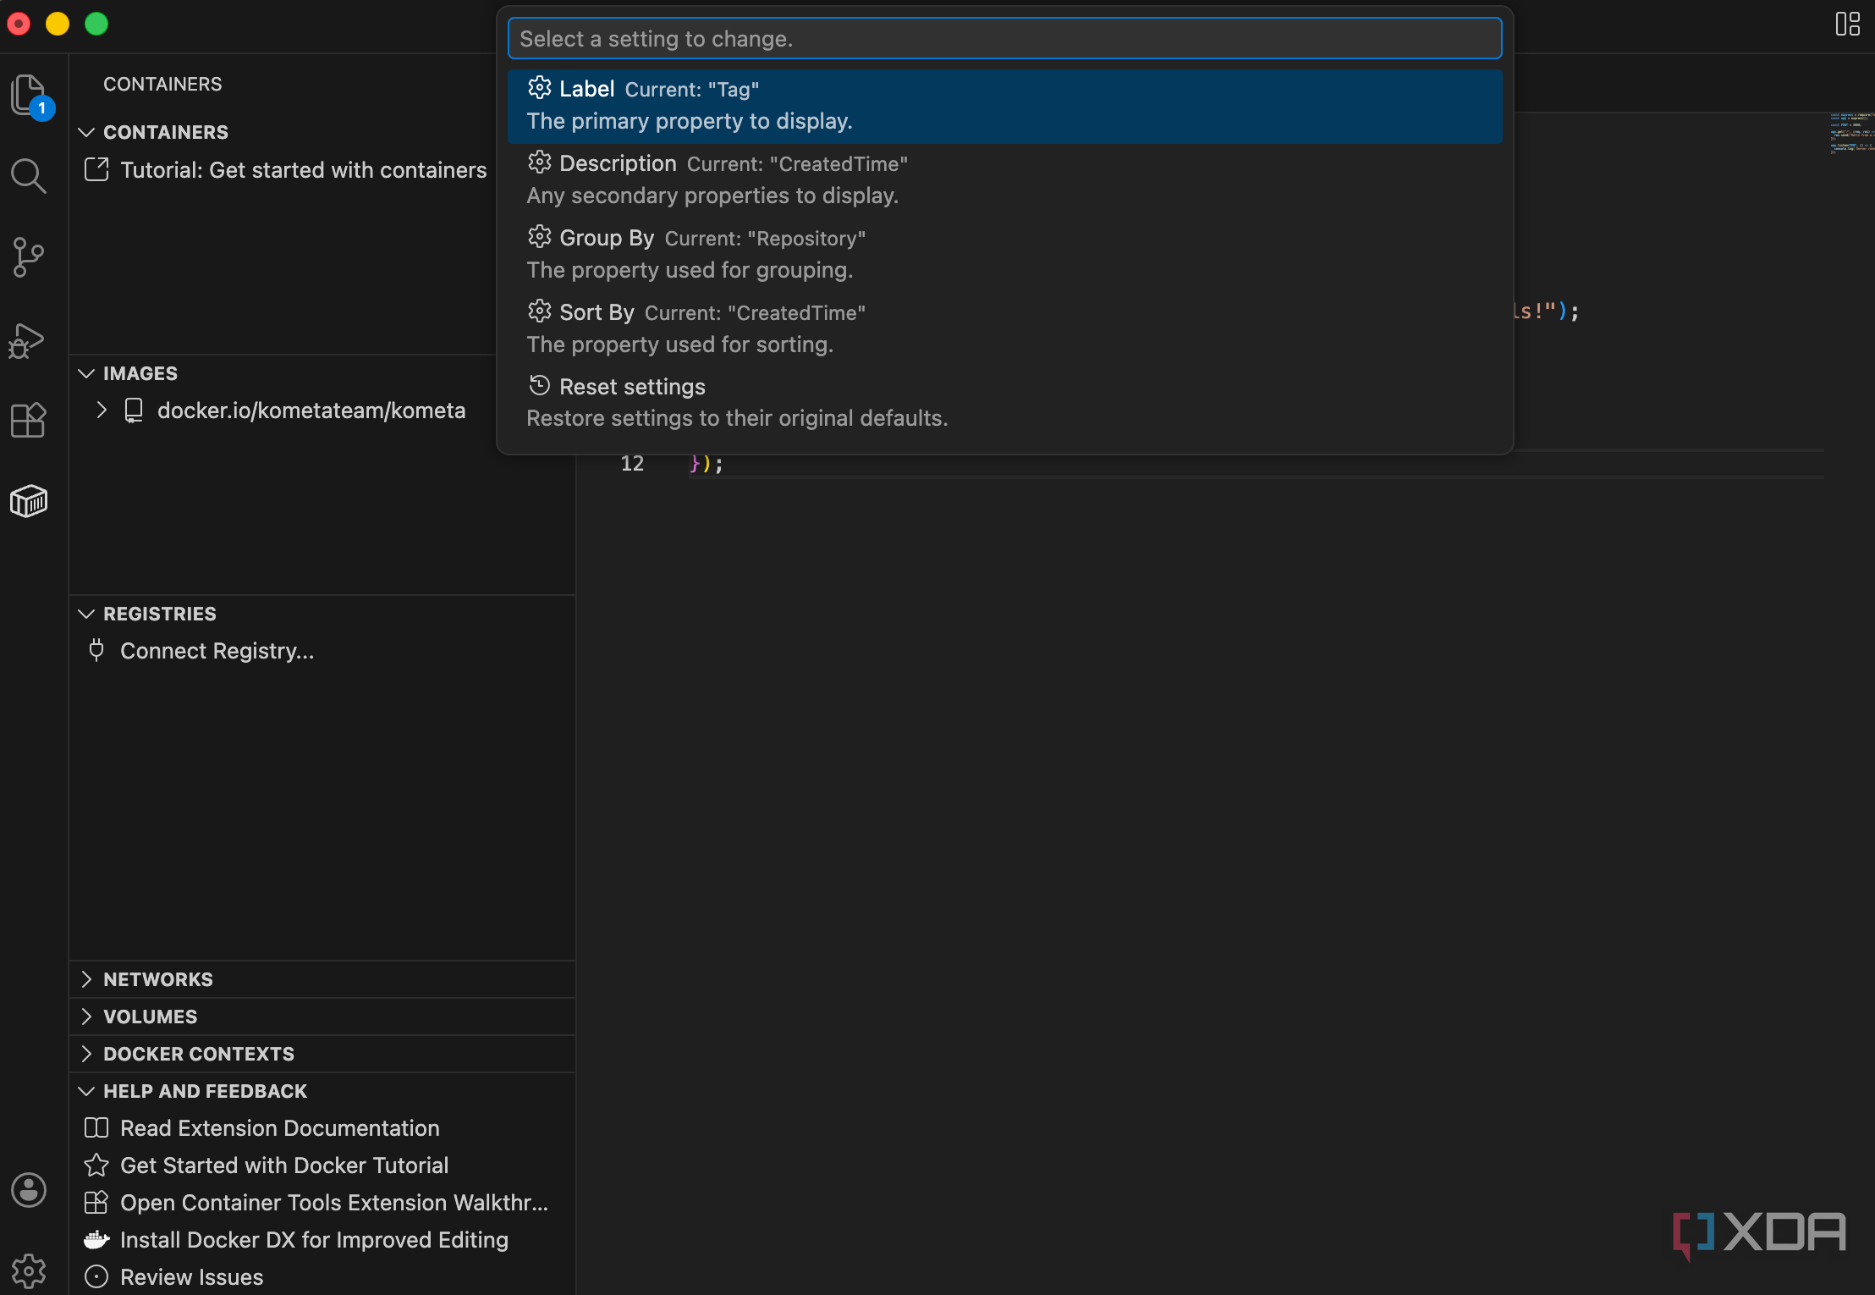Click the issue circle icon beside Review Issues

point(96,1276)
